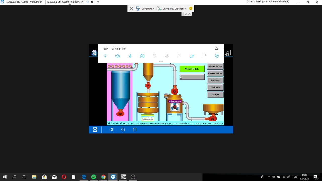Toggle sound mode in quick settings
The height and width of the screenshot is (181, 322).
[117, 56]
